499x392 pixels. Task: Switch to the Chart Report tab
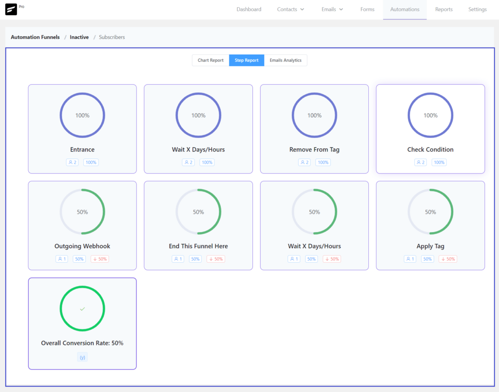pyautogui.click(x=210, y=60)
